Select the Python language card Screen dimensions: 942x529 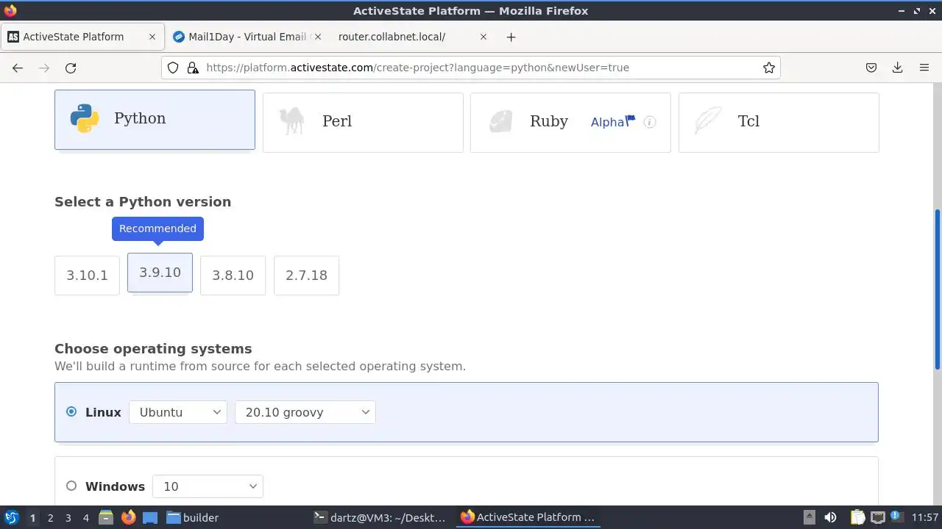click(x=155, y=119)
